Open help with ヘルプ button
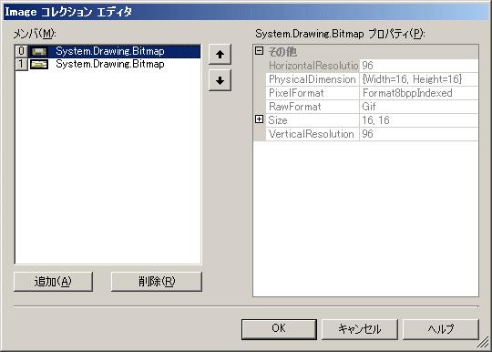The image size is (492, 352). tap(441, 329)
